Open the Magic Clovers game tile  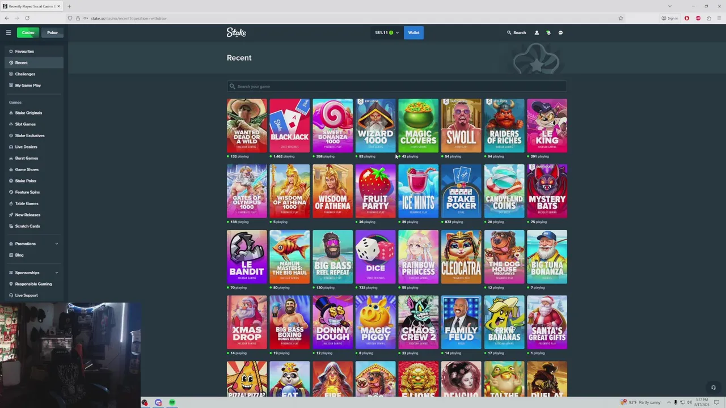[x=418, y=126]
